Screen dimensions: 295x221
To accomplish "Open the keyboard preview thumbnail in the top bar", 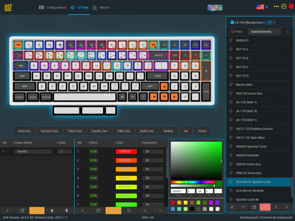I will point(215,8).
